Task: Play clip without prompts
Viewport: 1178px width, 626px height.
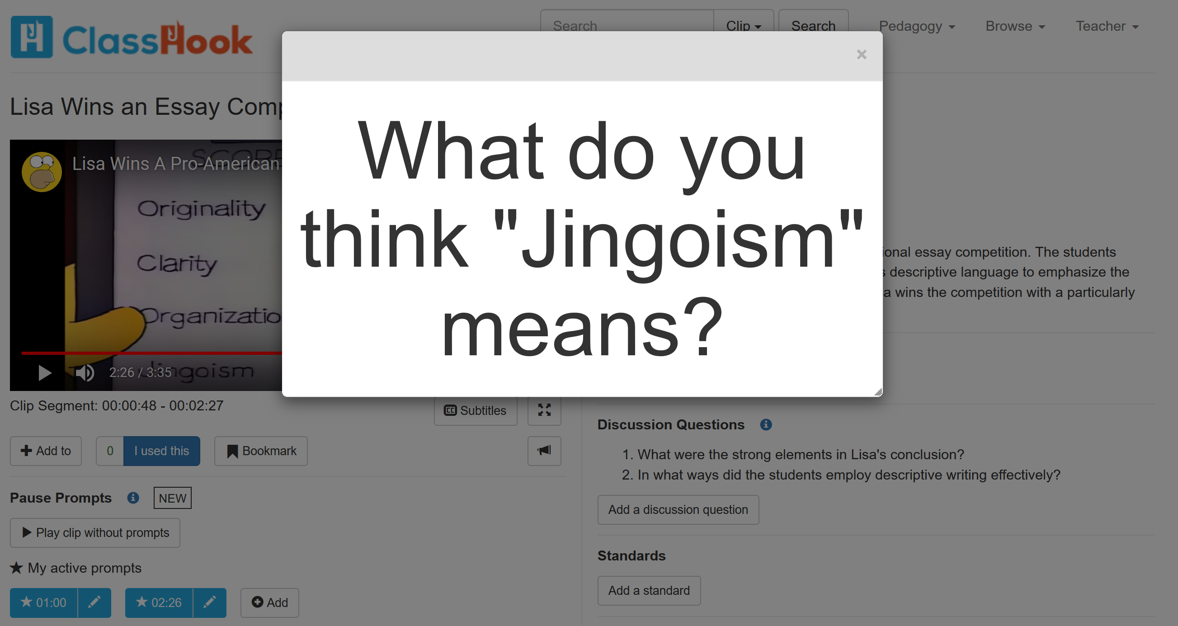Action: click(95, 532)
